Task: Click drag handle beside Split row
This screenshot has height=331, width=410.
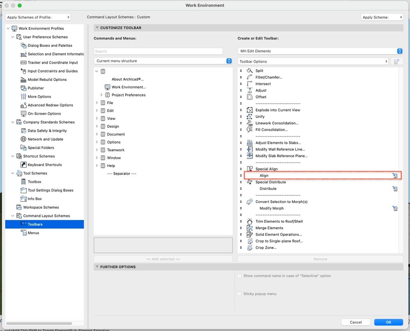Action: (241, 71)
